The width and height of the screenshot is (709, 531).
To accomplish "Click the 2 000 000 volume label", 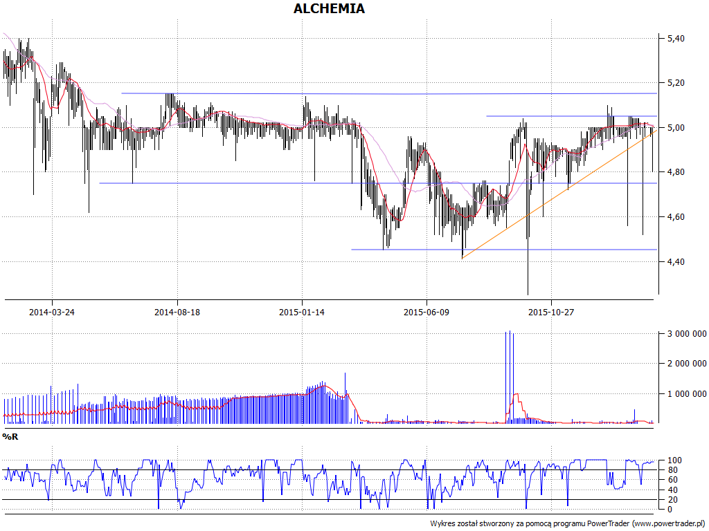I will pos(687,364).
